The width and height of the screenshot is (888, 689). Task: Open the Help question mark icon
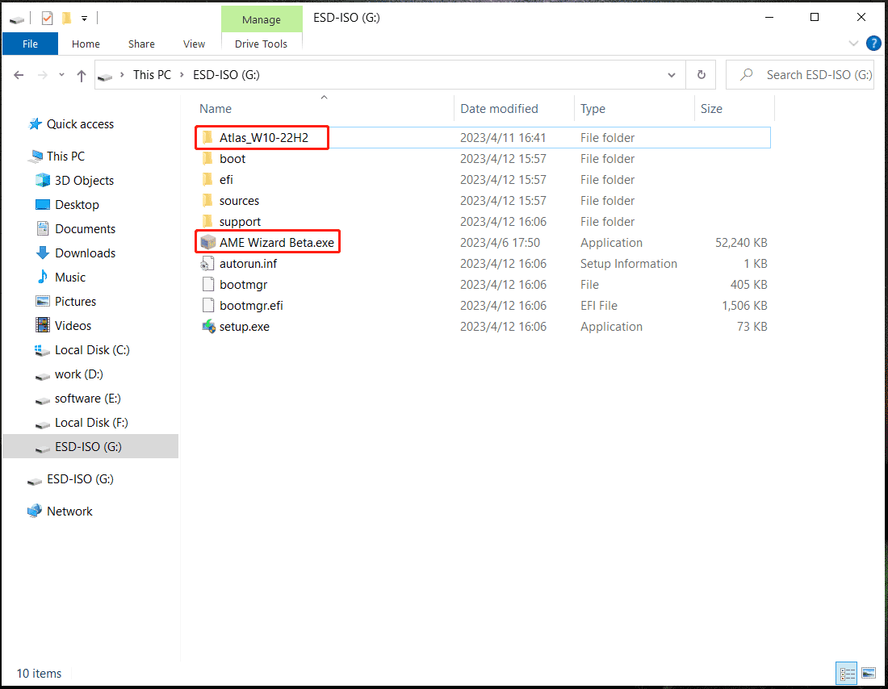[x=873, y=44]
